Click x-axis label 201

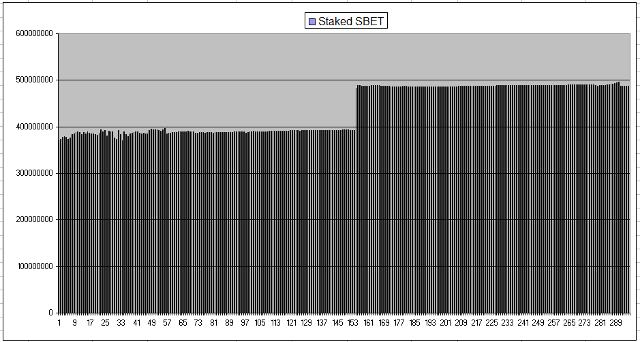pyautogui.click(x=445, y=323)
